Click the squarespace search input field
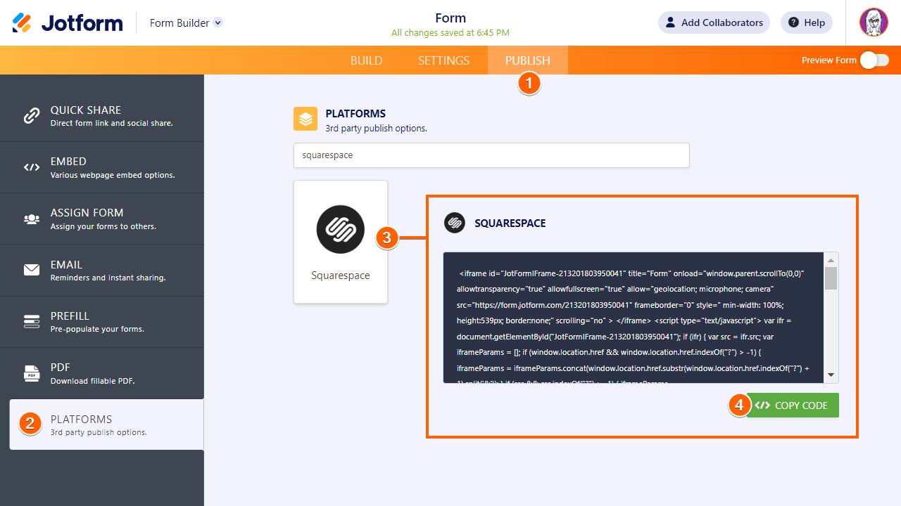This screenshot has width=901, height=506. [x=491, y=155]
